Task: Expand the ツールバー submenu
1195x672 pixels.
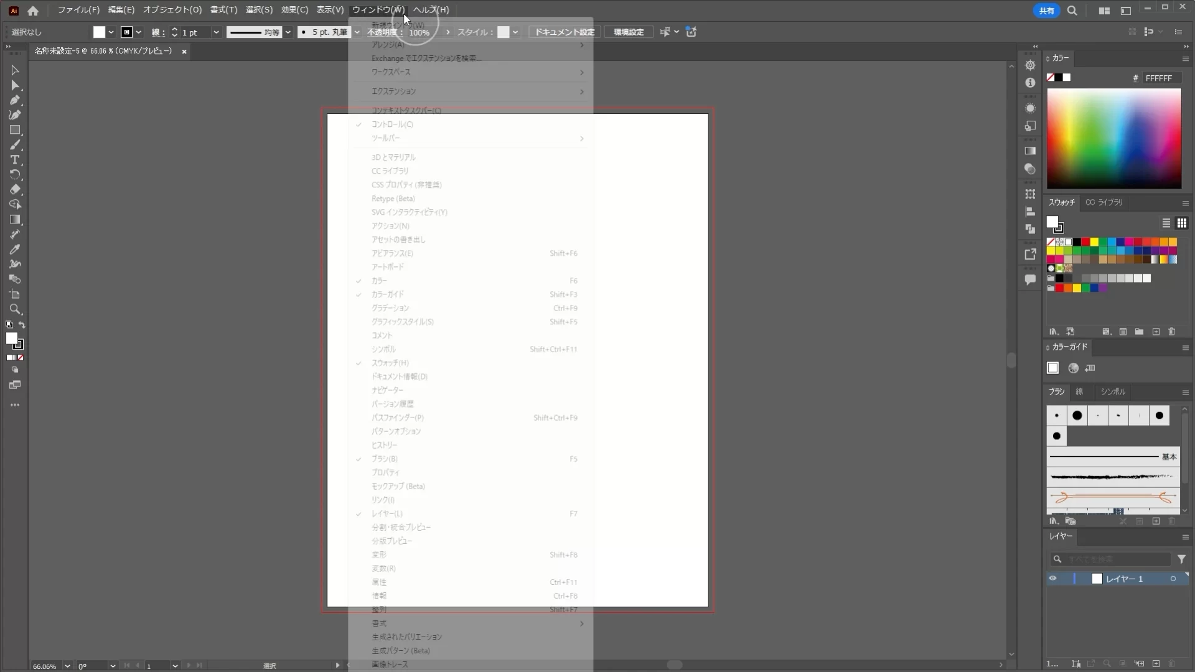Action: [471, 138]
